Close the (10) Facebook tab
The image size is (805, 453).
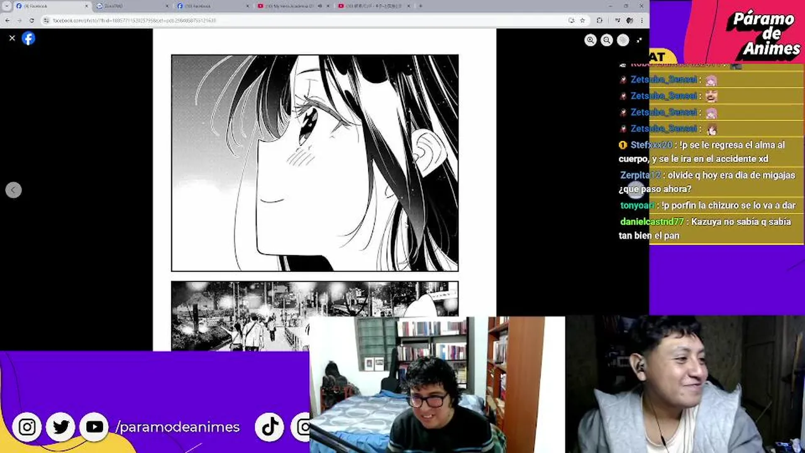coord(247,6)
